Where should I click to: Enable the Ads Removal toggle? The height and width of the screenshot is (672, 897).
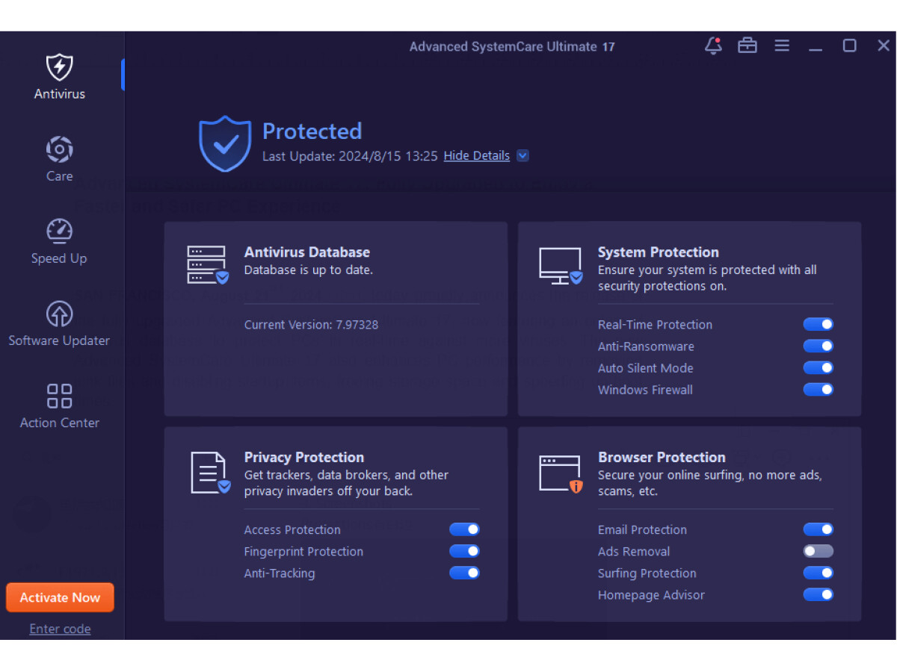pos(818,551)
